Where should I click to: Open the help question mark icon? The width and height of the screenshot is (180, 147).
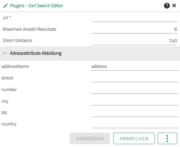(167, 6)
